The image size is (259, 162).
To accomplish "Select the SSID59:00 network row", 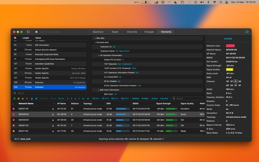I will 108,120.
